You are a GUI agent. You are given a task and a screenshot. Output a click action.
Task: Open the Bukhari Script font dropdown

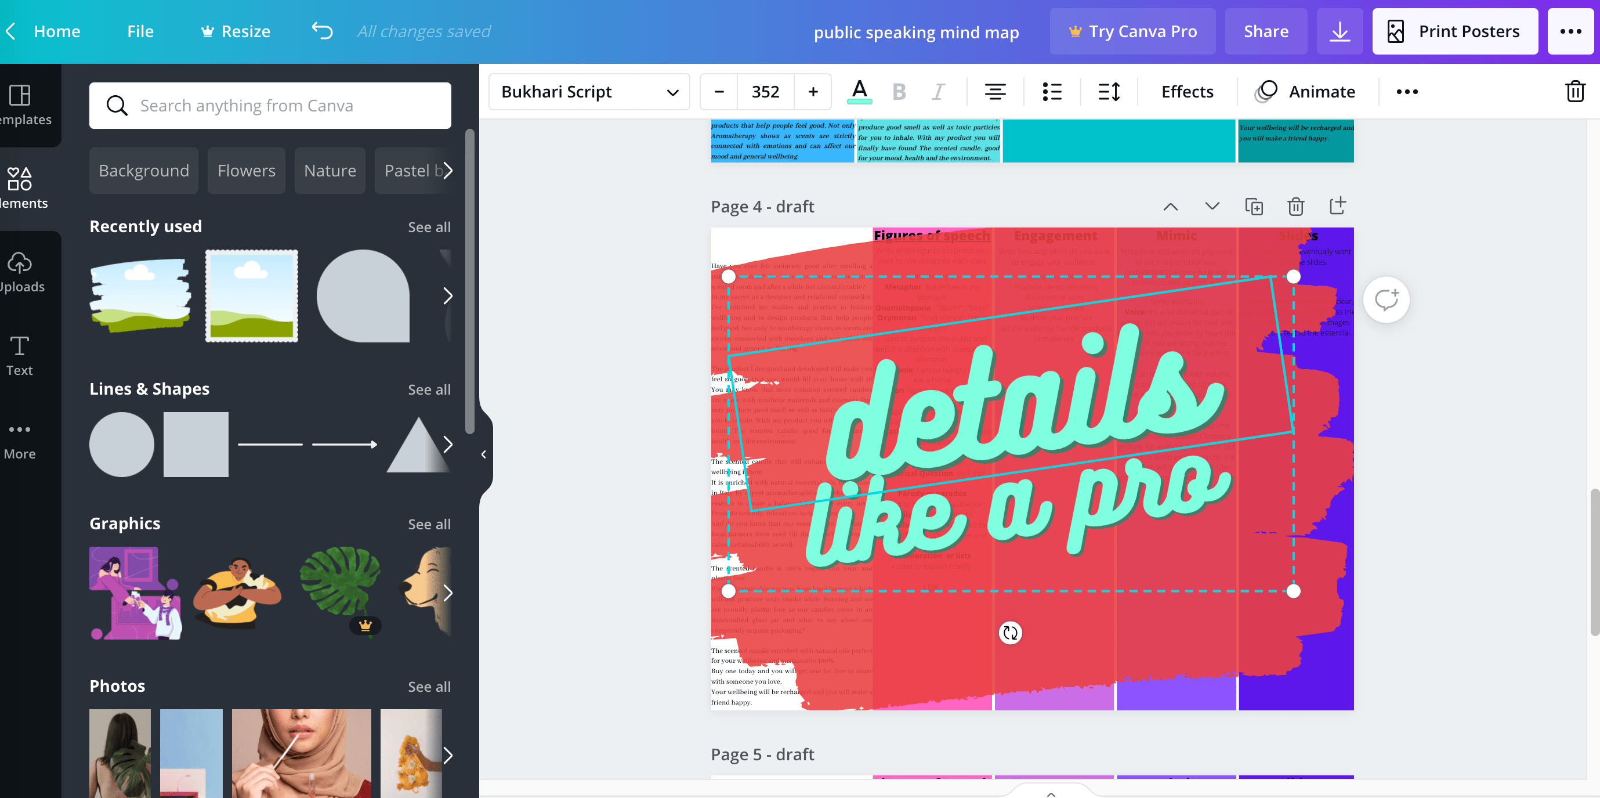588,91
